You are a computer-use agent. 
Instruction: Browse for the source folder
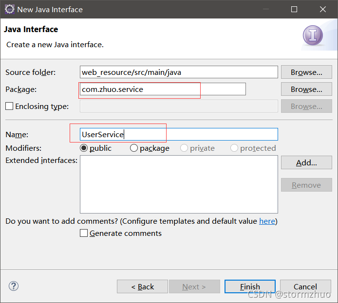[x=306, y=72]
